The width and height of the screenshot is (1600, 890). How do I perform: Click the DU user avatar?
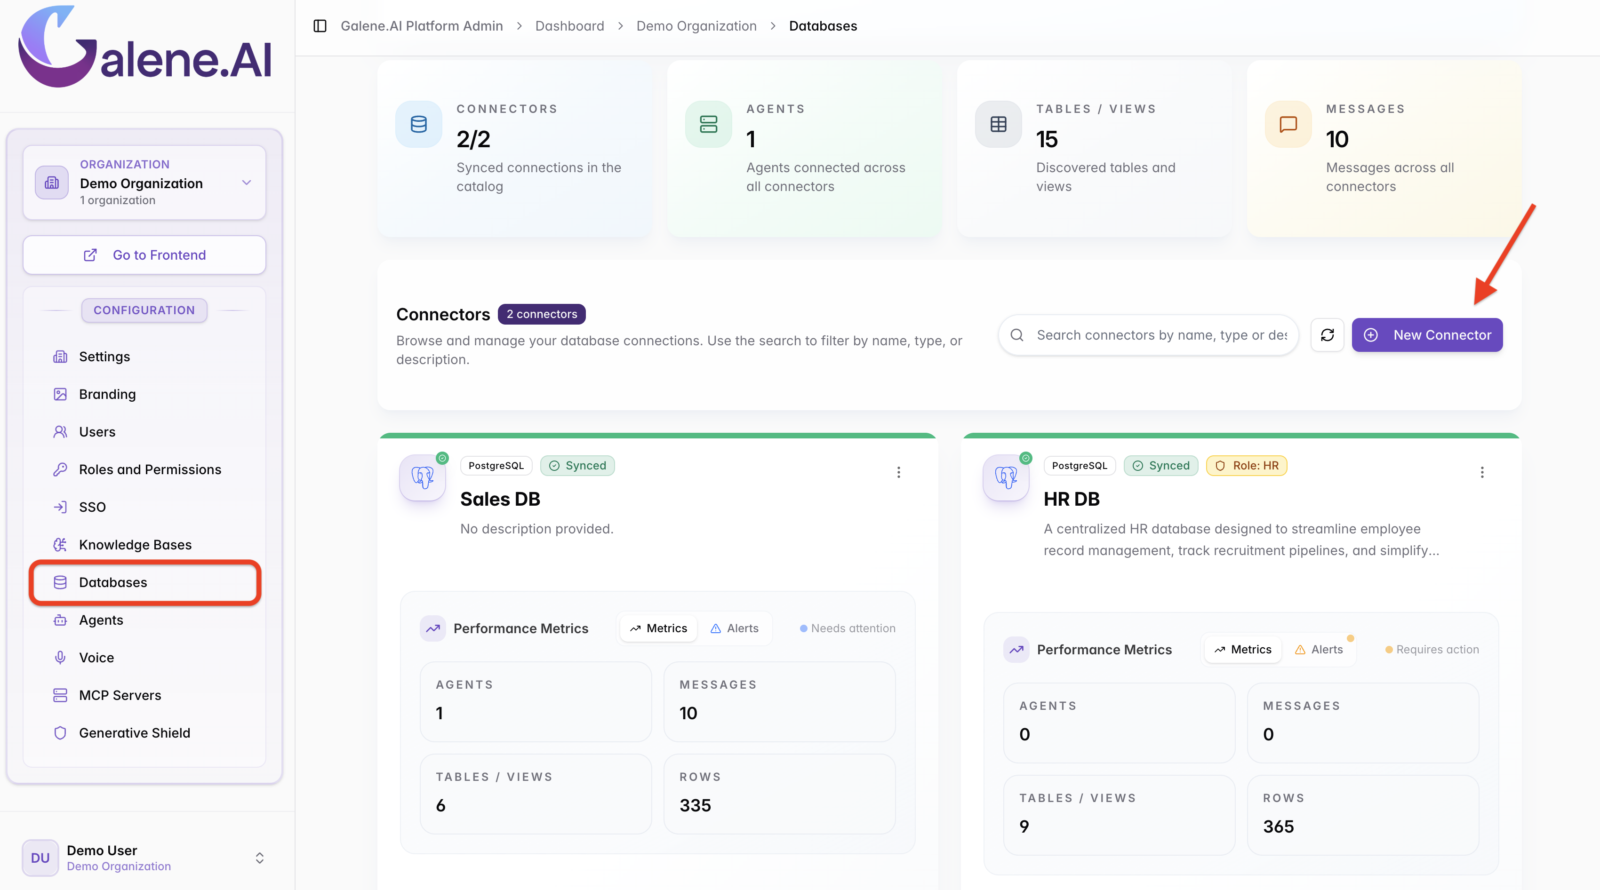click(x=40, y=858)
